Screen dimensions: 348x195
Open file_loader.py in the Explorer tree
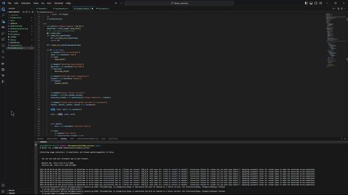point(15,34)
